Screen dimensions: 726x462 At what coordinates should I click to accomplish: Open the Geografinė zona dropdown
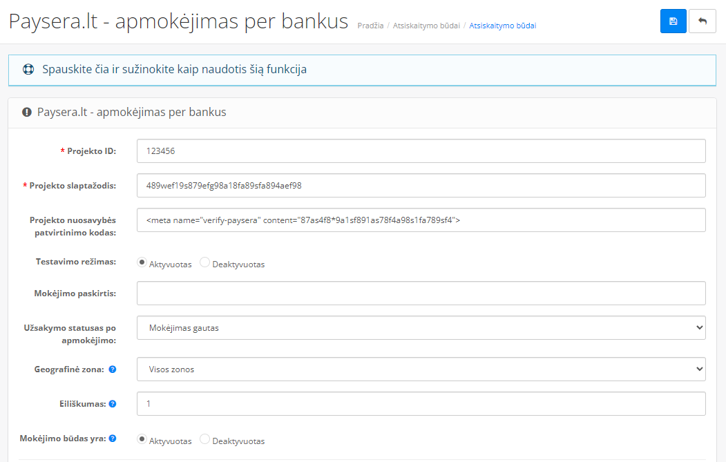pyautogui.click(x=421, y=369)
